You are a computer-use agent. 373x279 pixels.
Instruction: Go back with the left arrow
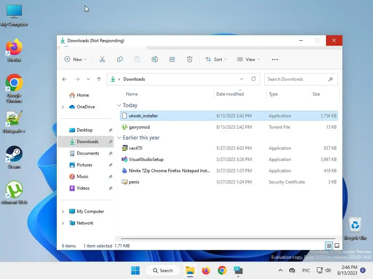click(x=64, y=79)
